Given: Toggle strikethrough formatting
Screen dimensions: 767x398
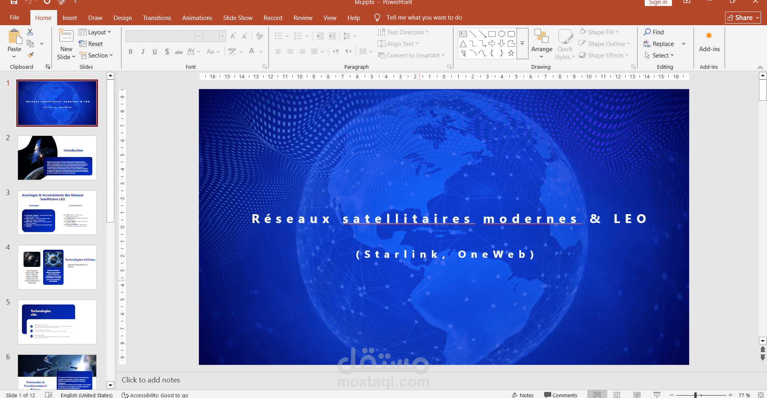Looking at the screenshot, I should (179, 52).
